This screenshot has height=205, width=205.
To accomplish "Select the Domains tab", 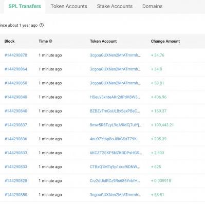I will coord(153,6).
